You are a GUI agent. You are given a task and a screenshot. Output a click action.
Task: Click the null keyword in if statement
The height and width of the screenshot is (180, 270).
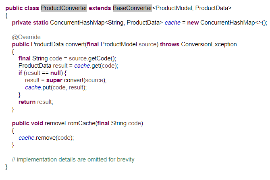pos(56,73)
